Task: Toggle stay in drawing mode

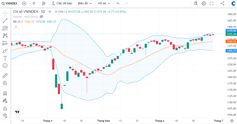Action: (x=5, y=101)
